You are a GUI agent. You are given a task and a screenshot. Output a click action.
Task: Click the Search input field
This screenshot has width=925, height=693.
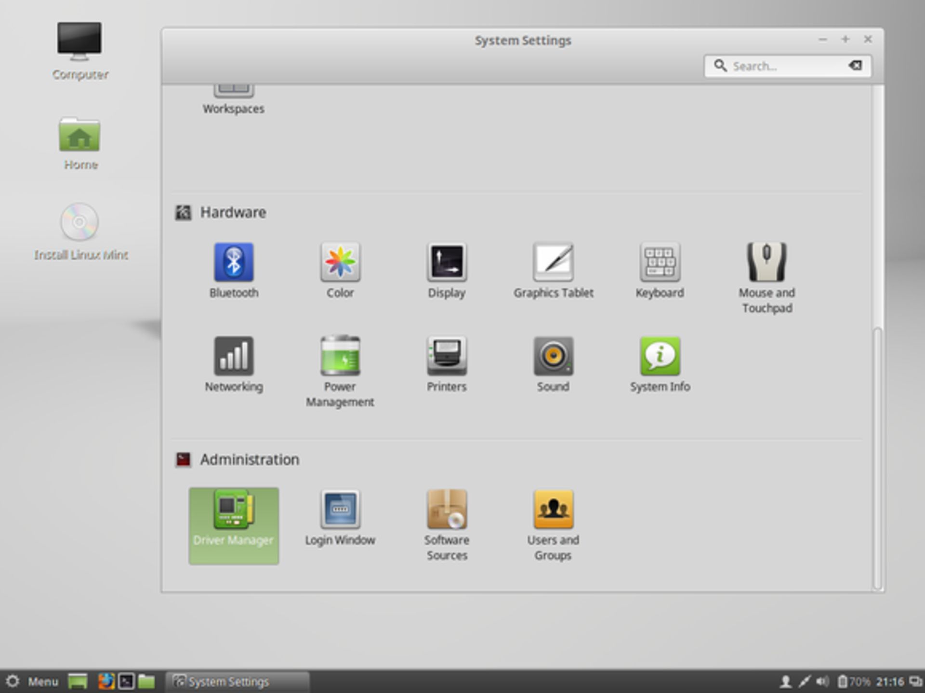(x=788, y=66)
